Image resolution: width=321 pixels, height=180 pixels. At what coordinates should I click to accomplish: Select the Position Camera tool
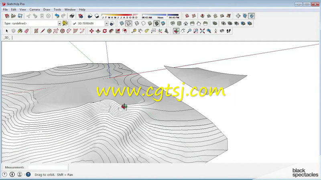point(215,31)
